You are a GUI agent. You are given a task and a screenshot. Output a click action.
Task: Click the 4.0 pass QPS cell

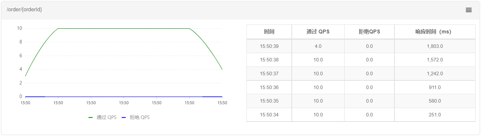click(318, 46)
